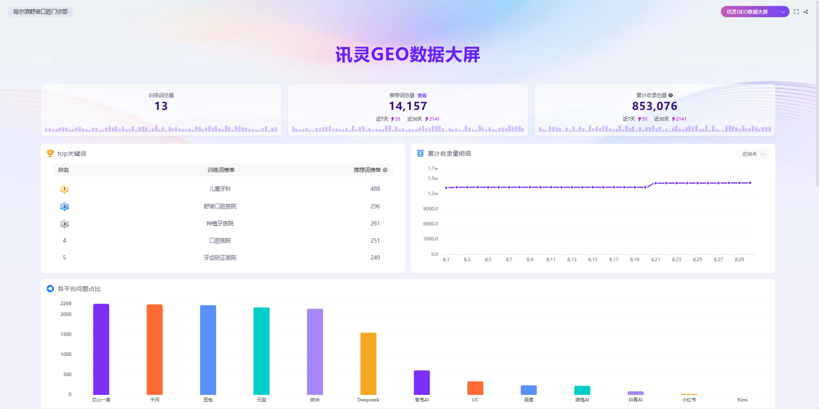This screenshot has height=409, width=819.
Task: Click the 查看 link beside 推荐词总量
Action: 422,95
